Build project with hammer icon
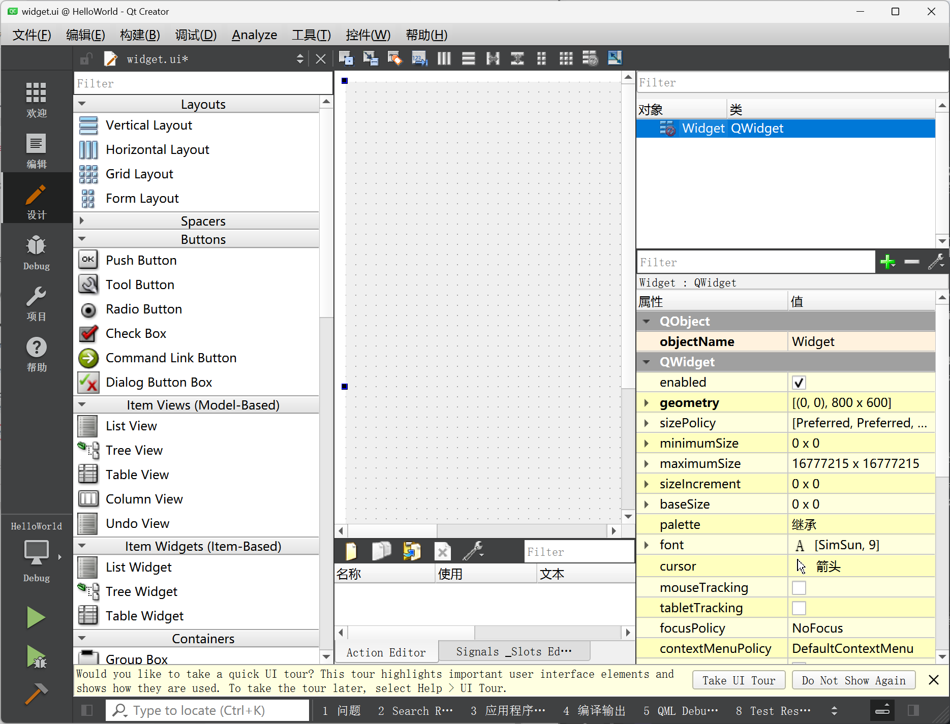The image size is (950, 724). tap(36, 694)
